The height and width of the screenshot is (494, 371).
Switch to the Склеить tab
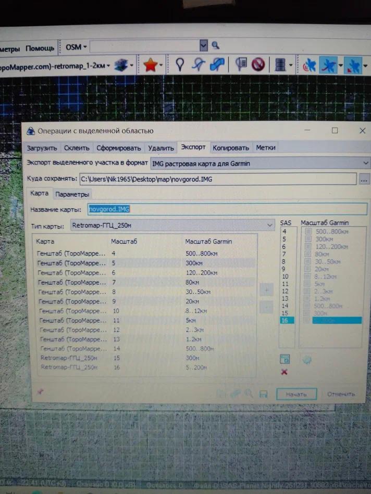click(x=77, y=148)
